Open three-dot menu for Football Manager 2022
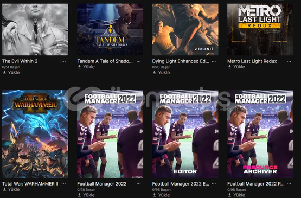 [139, 184]
